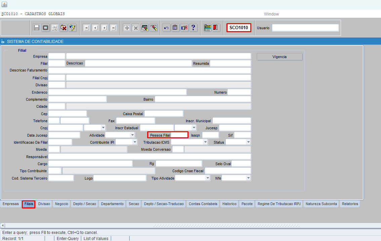The height and width of the screenshot is (241, 381).
Task: Click the Print toolbar icon
Action: (54, 28)
